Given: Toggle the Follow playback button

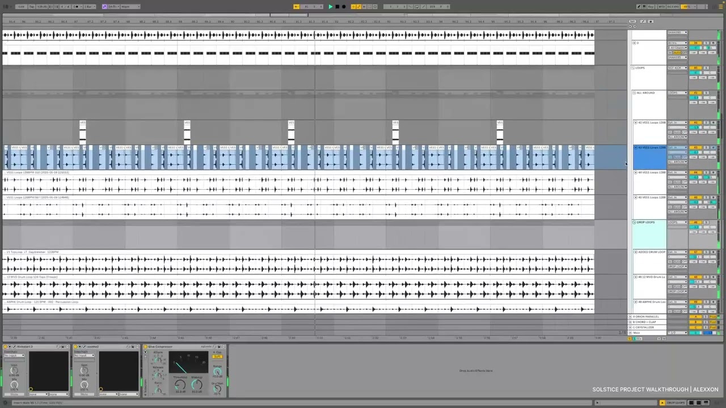Looking at the screenshot, I should 296,6.
